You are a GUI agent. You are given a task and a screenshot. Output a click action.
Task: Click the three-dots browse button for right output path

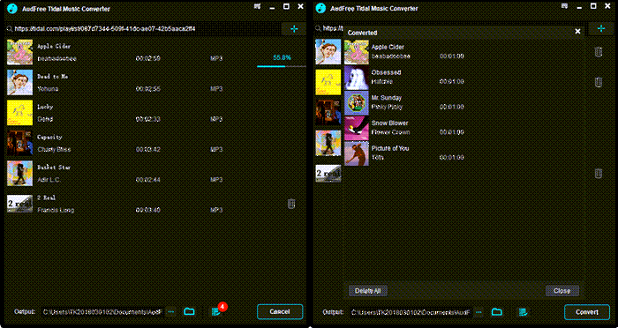pyautogui.click(x=479, y=312)
